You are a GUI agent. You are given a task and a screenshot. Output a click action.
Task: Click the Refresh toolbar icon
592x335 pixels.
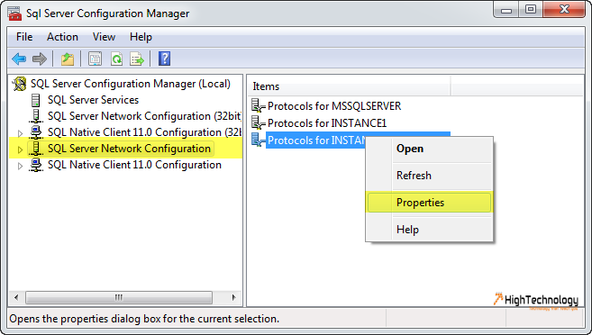[116, 59]
